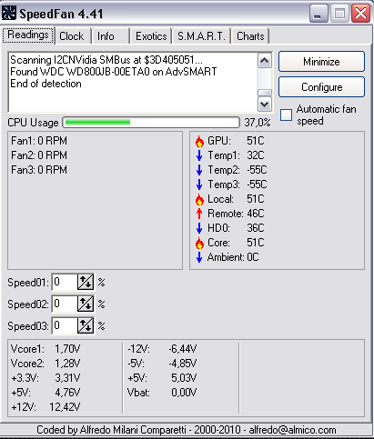Close the SpeedFan window
The width and height of the screenshot is (374, 439).
pyautogui.click(x=360, y=14)
